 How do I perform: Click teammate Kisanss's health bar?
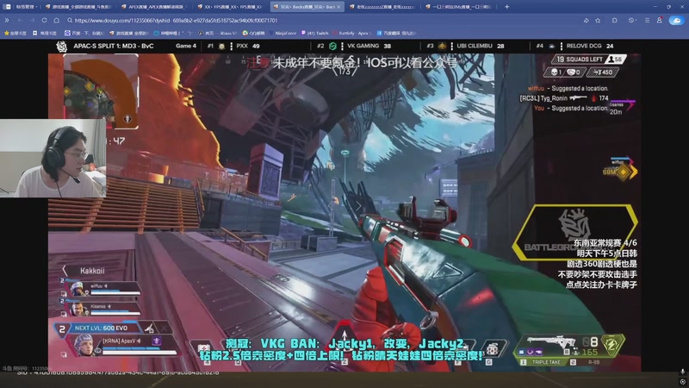tap(115, 313)
